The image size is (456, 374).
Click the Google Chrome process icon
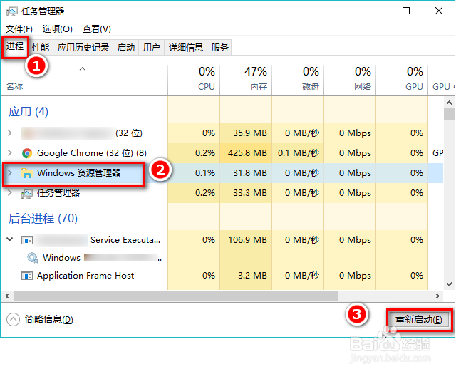click(27, 153)
